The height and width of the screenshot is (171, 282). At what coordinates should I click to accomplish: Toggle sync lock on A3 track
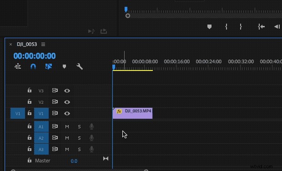(55, 149)
